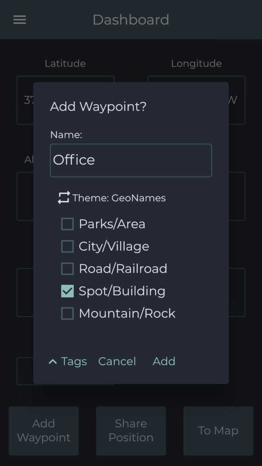The height and width of the screenshot is (466, 262).
Task: Click the Road/Railroad checkbox square
Action: 67,269
